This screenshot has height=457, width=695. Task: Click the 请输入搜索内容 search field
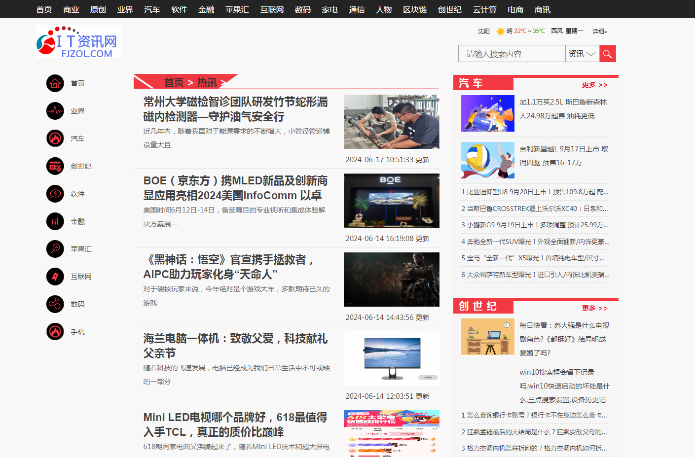click(512, 54)
